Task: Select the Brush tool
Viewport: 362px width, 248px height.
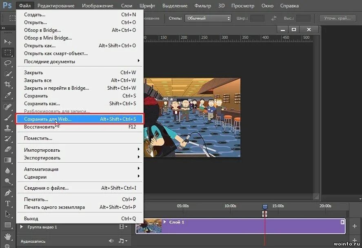Action: point(8,117)
